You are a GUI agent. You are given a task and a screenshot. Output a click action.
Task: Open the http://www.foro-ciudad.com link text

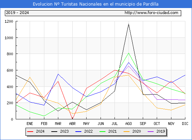click(x=152, y=13)
